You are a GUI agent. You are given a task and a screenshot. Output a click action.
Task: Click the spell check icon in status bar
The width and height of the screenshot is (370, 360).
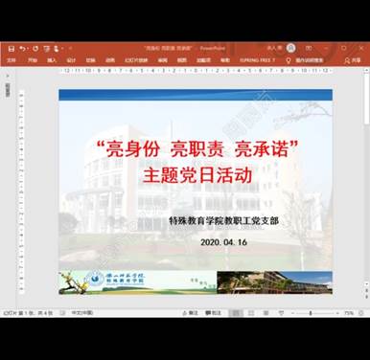click(62, 313)
